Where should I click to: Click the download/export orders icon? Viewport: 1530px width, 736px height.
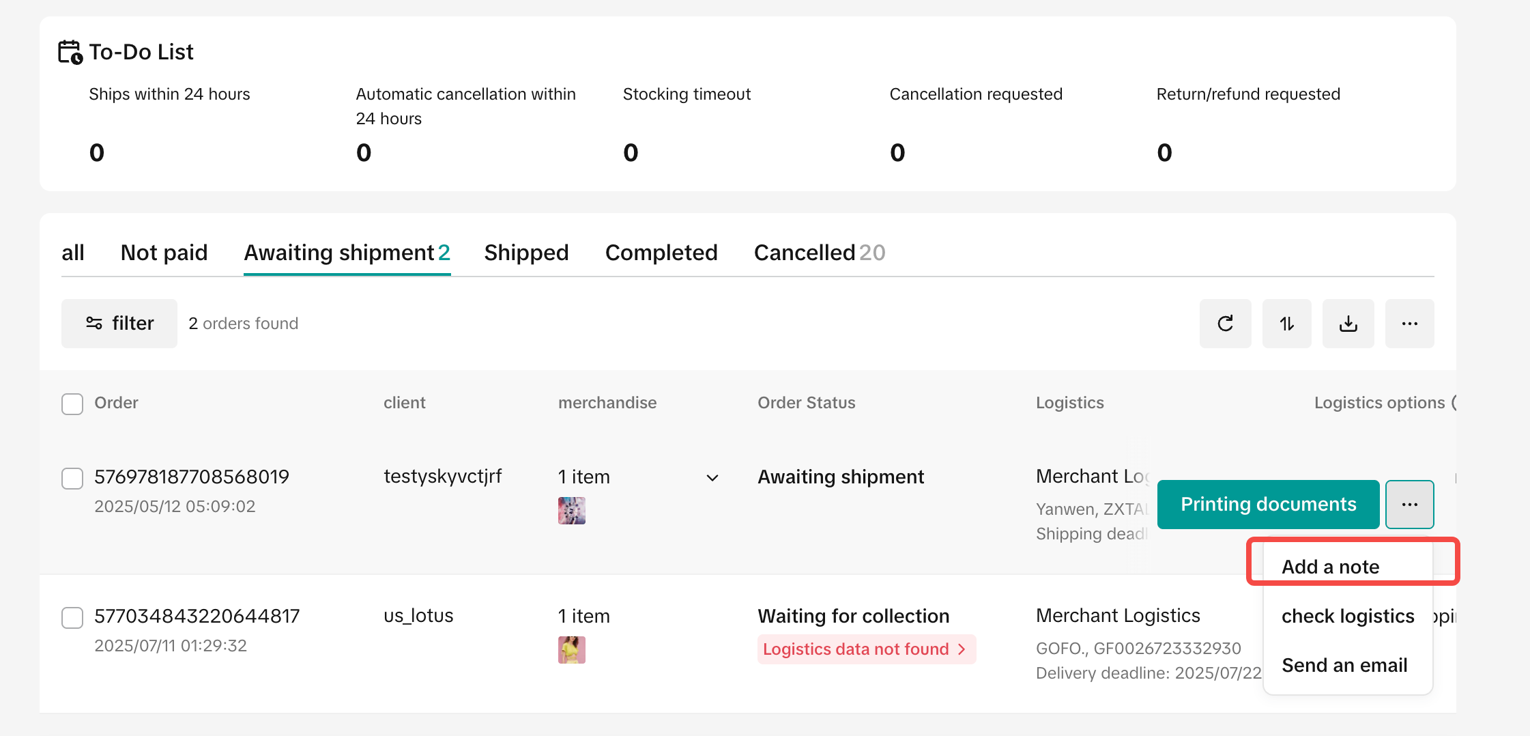coord(1348,324)
